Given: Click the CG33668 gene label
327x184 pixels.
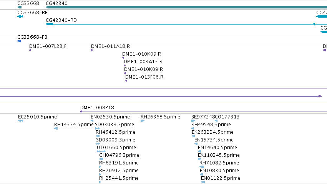Looking at the screenshot, I should [28, 3].
